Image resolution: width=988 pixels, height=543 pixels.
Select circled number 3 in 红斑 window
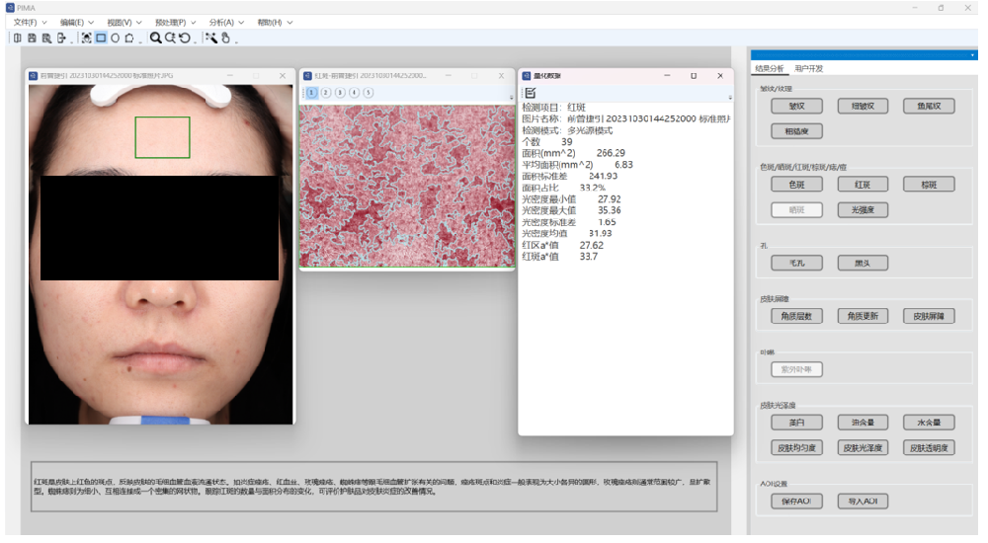(x=340, y=93)
